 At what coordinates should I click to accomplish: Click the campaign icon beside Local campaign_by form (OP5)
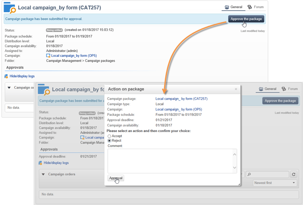pyautogui.click(x=48, y=56)
